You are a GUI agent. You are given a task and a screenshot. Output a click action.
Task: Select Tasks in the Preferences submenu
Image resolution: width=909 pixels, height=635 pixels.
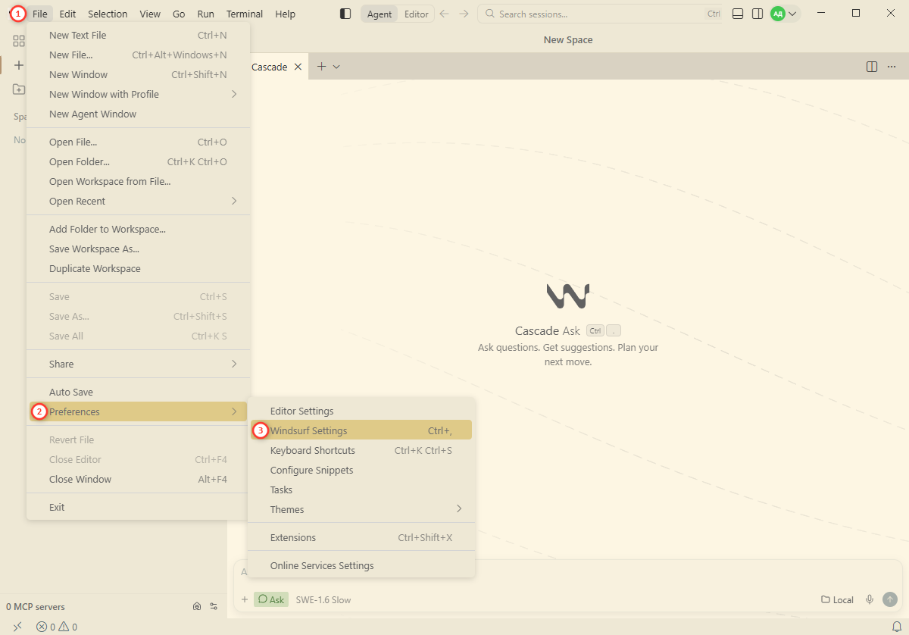[x=361, y=490]
